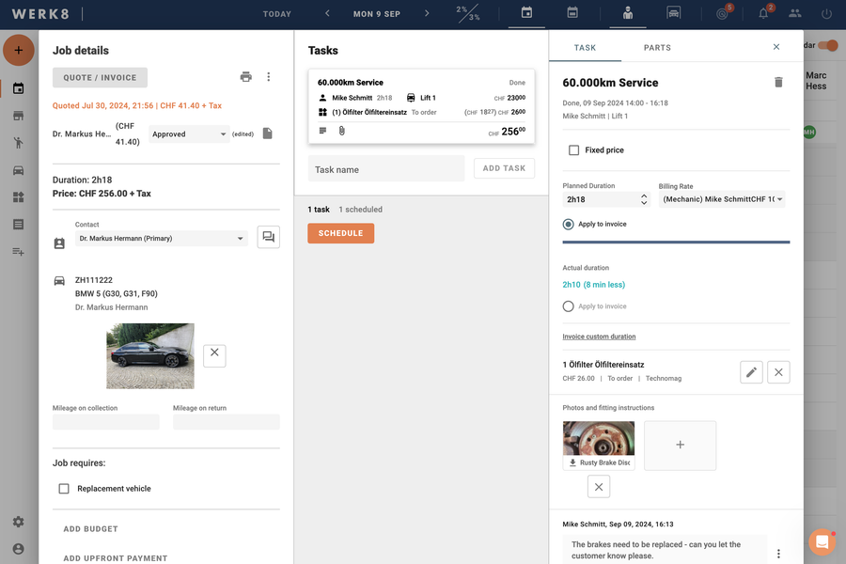This screenshot has width=846, height=564.
Task: Open settings gear in left sidebar
Action: tap(18, 523)
